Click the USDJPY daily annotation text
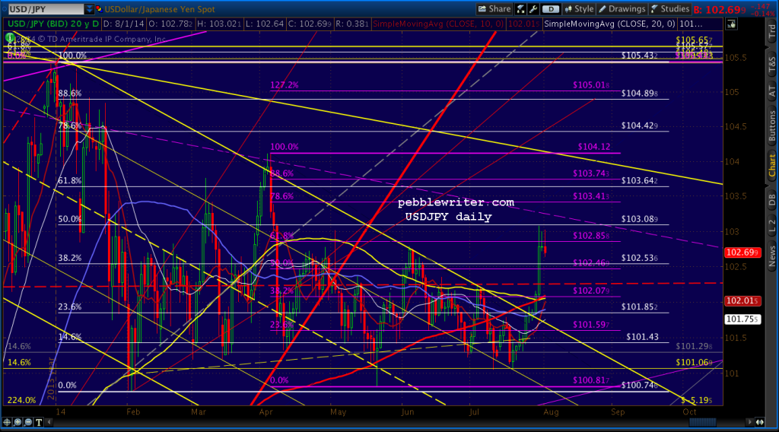This screenshot has height=432, width=779. coord(448,217)
